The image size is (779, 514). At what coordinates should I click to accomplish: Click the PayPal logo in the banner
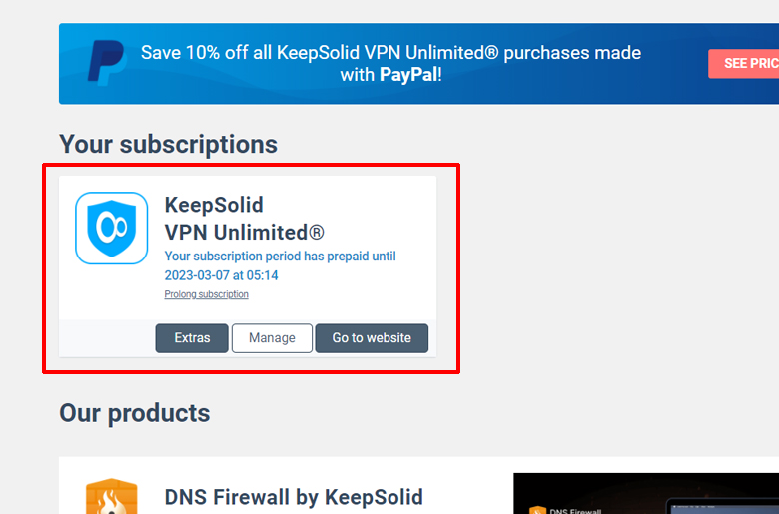click(x=106, y=63)
